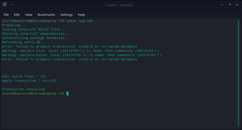
Task: Click the 'Refreshing extra.db...' output line
Action: [24, 42]
